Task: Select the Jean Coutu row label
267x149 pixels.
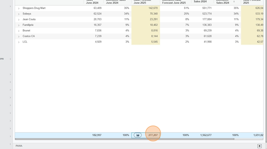Action: (x=29, y=19)
